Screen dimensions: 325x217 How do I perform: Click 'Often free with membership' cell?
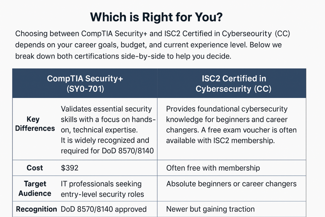(x=213, y=168)
